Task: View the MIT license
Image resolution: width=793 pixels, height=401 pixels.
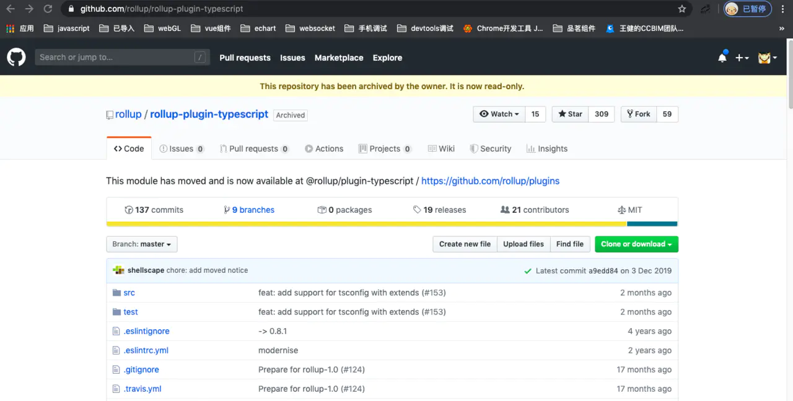Action: (630, 210)
